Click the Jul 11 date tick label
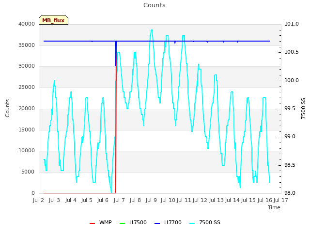 click(x=184, y=200)
